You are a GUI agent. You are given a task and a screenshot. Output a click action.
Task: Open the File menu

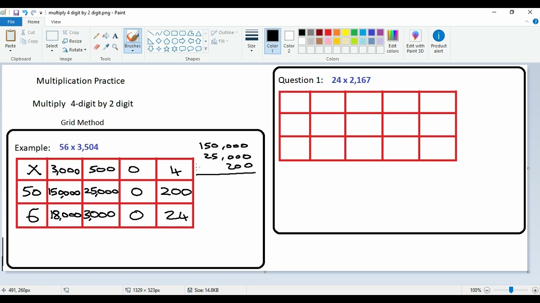(x=11, y=22)
